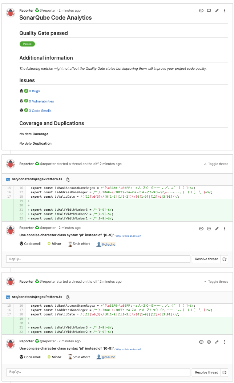The height and width of the screenshot is (383, 234).
Task: Select line 22 isHalfWidthNumber2 in second diff
Action: (117, 332)
